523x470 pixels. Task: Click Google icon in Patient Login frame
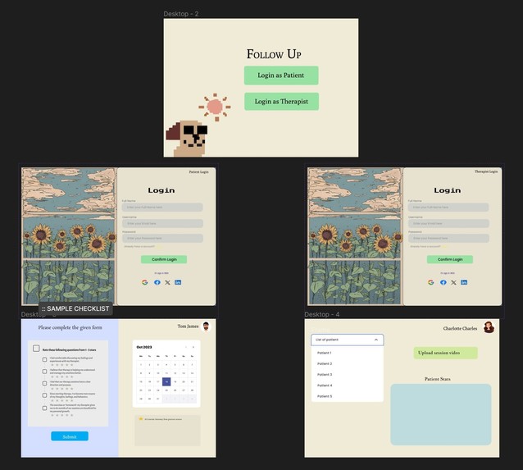click(145, 282)
